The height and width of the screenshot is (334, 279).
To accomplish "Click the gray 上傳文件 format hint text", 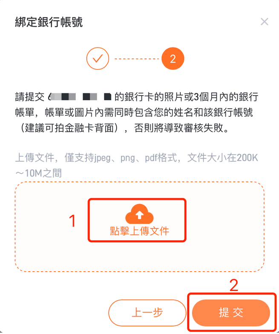I will tap(136, 158).
